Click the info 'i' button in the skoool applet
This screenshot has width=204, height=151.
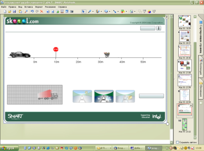pyautogui.click(x=159, y=28)
